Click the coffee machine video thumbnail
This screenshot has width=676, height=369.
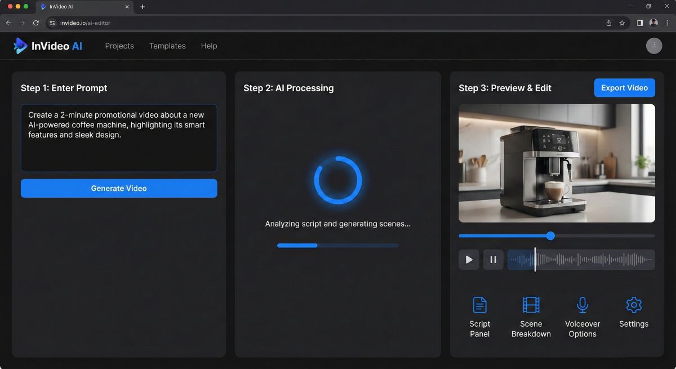557,163
